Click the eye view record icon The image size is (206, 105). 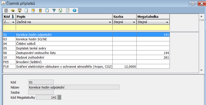pos(13,10)
